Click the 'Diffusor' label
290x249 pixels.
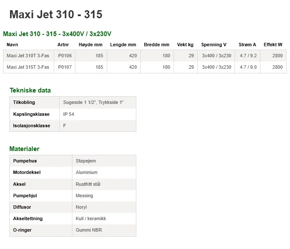22,207
